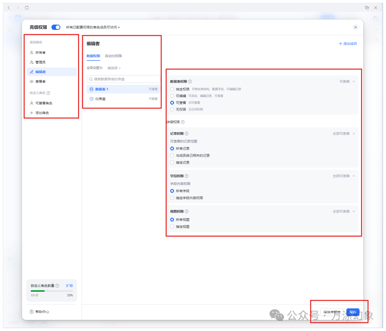Select the 查看者 role

pyautogui.click(x=52, y=81)
